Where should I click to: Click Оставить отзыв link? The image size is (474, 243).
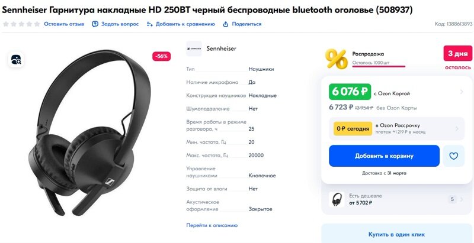click(x=64, y=24)
